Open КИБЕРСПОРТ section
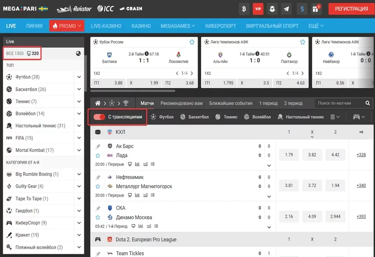 pos(220,26)
